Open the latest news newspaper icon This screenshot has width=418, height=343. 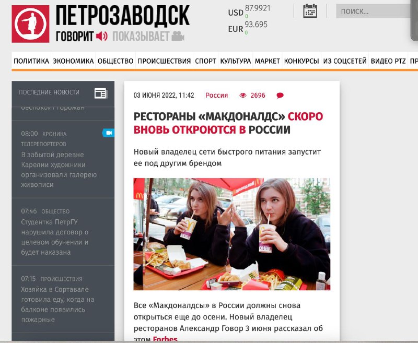click(101, 93)
